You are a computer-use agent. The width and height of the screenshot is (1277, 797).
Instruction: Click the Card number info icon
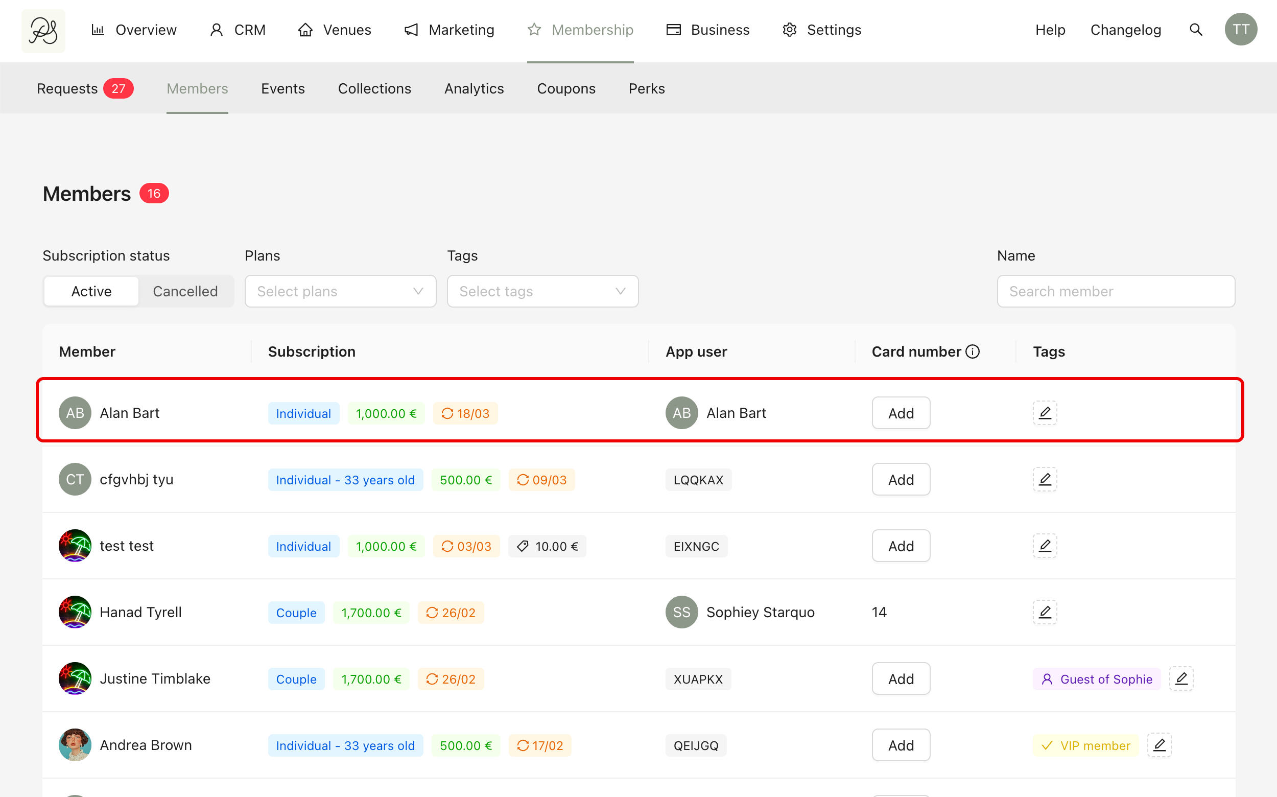973,351
